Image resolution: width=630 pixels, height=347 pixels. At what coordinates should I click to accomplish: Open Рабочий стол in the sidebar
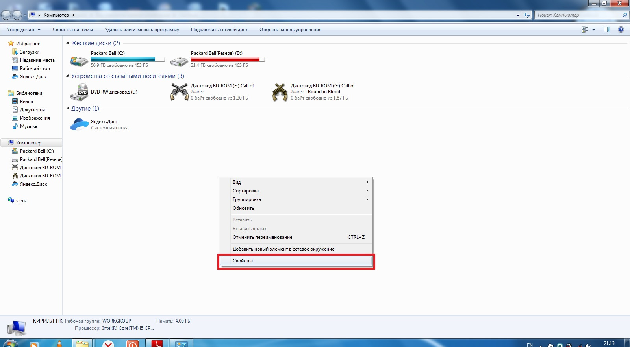[x=35, y=68]
